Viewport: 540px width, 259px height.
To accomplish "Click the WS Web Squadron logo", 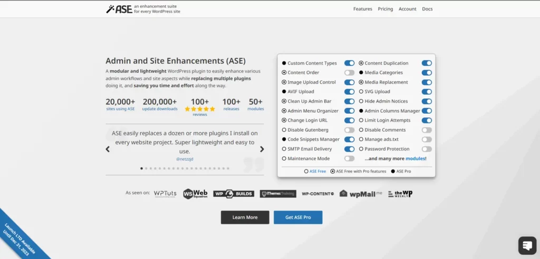I will tap(195, 194).
